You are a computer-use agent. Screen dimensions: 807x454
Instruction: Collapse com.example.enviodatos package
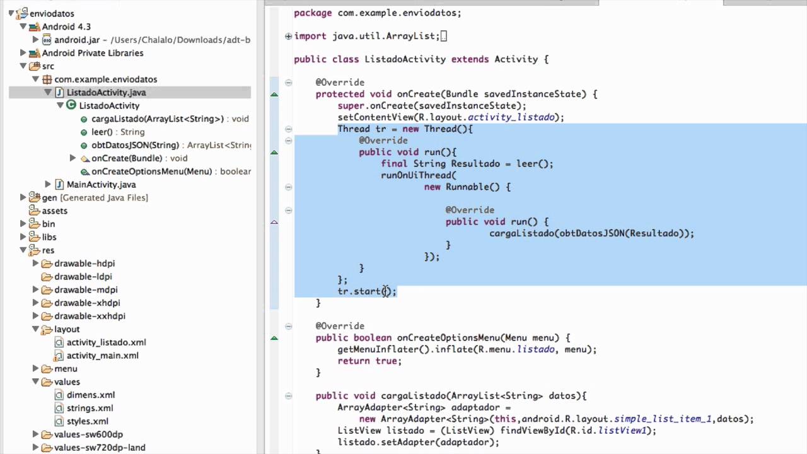pos(35,79)
